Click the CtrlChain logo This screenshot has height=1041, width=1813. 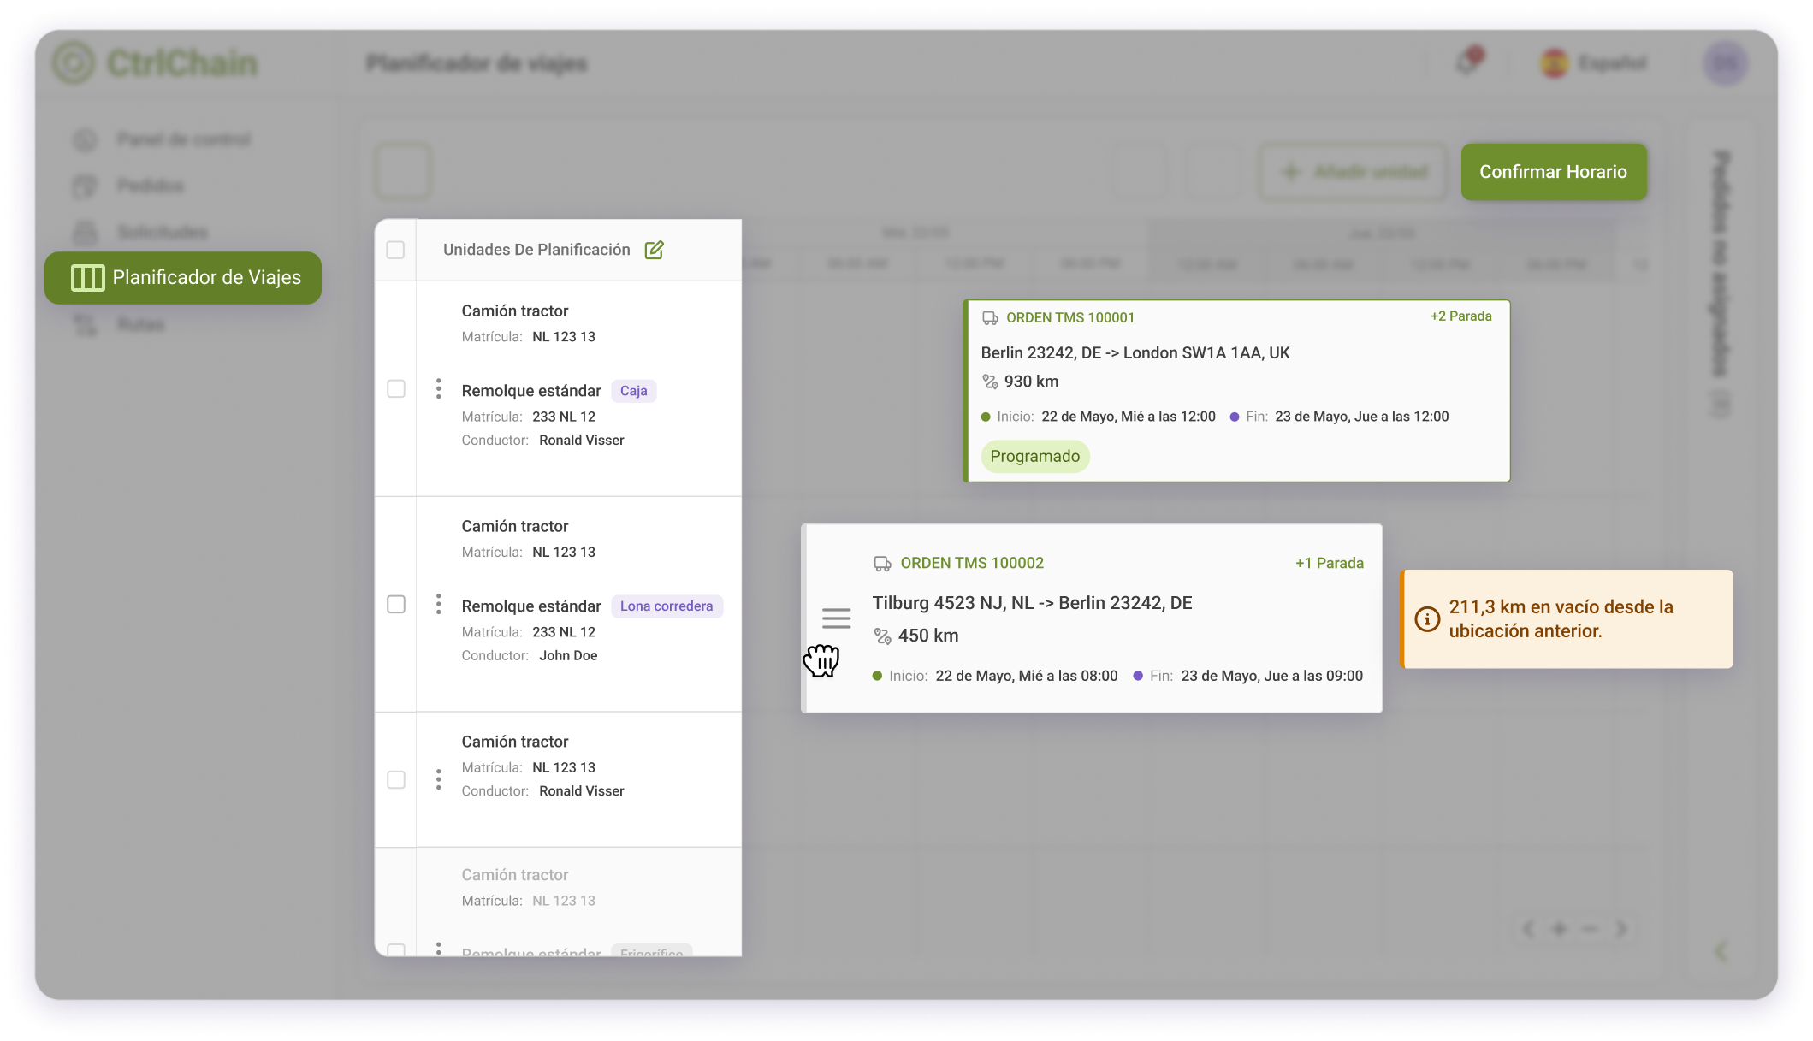[155, 63]
